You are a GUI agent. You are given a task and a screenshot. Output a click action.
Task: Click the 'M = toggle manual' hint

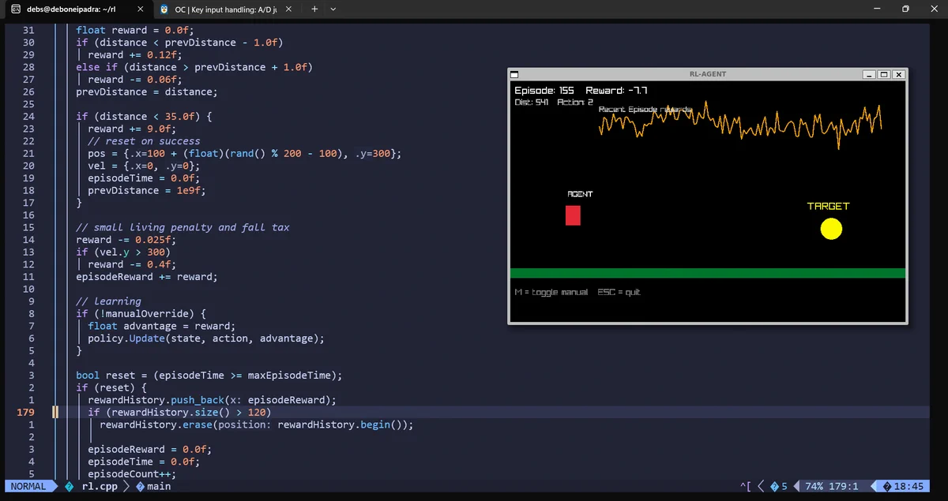point(551,292)
